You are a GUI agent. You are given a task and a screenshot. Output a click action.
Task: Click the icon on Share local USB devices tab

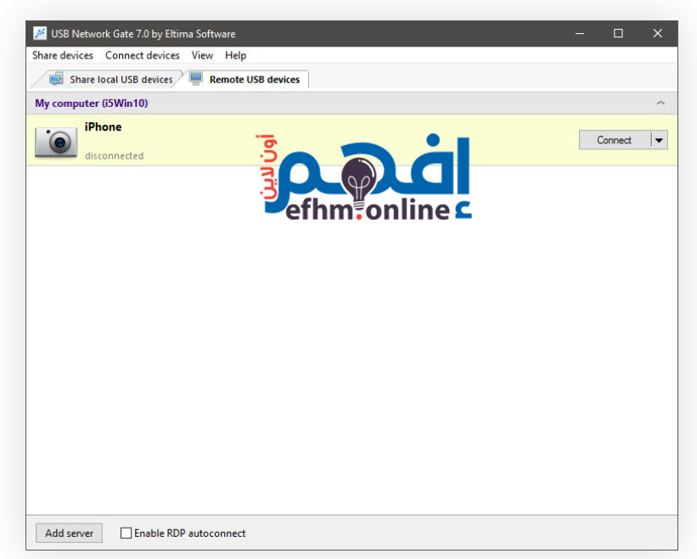pos(57,79)
